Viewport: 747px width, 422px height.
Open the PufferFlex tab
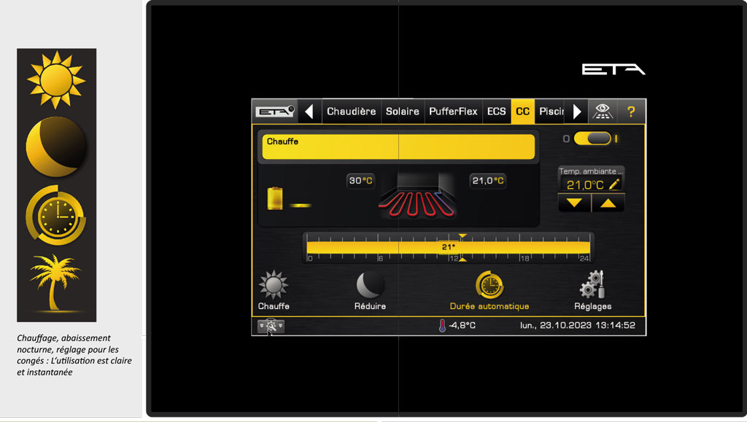point(453,112)
